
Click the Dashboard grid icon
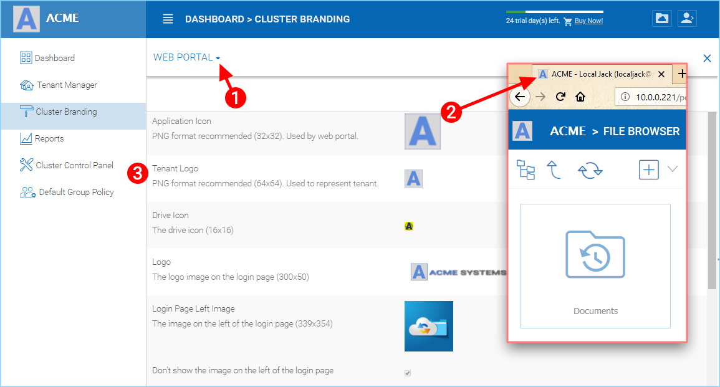tap(26, 57)
